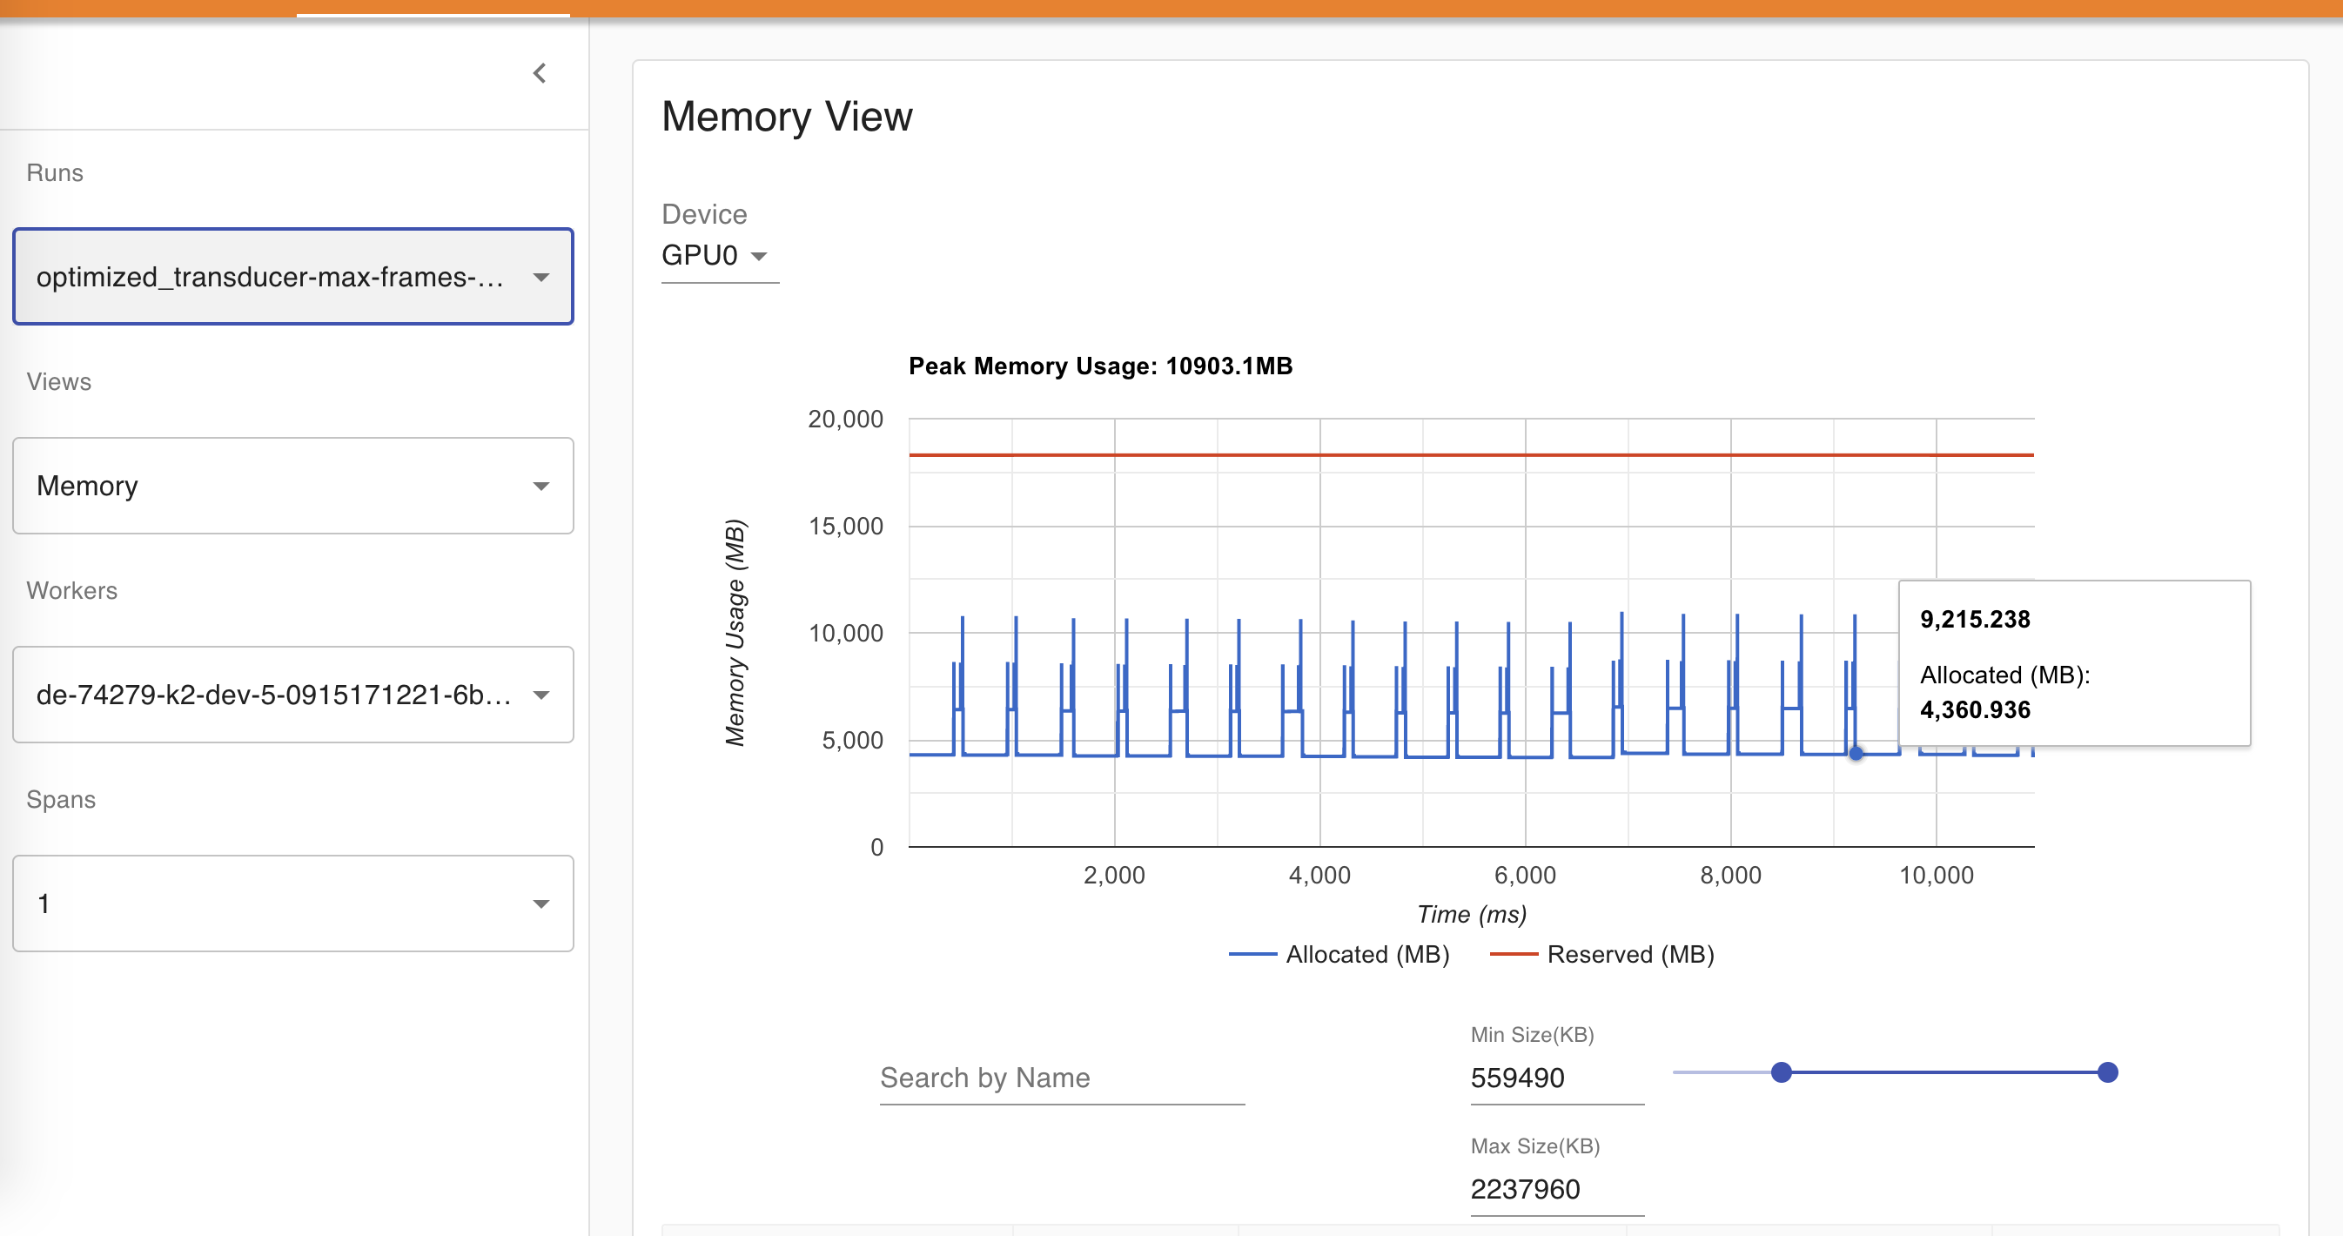Image resolution: width=2343 pixels, height=1236 pixels.
Task: Click the Search by Name field
Action: click(x=1061, y=1078)
